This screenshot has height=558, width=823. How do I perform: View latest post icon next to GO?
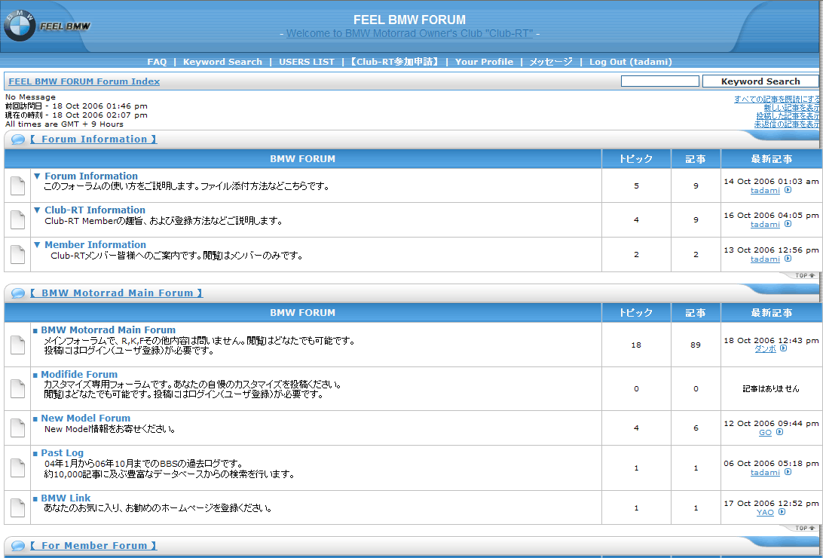(779, 432)
